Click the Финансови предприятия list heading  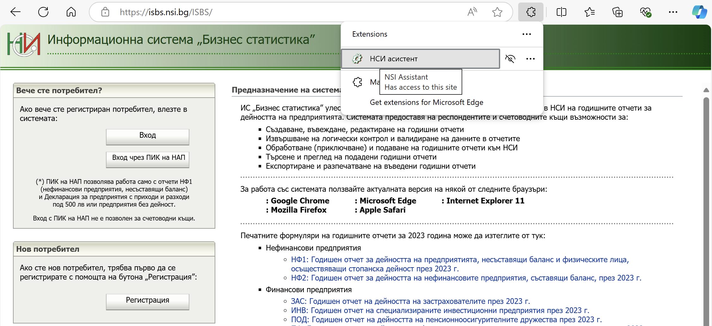click(x=309, y=290)
